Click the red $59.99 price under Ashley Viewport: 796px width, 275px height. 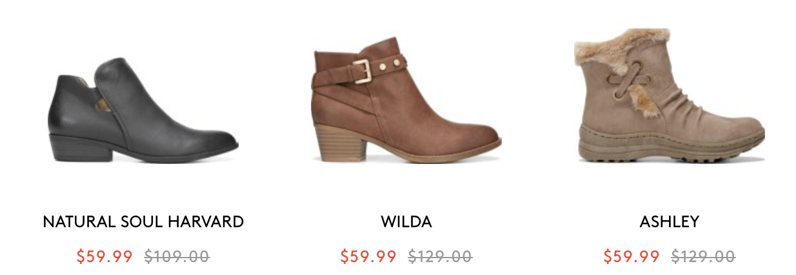[x=632, y=256]
